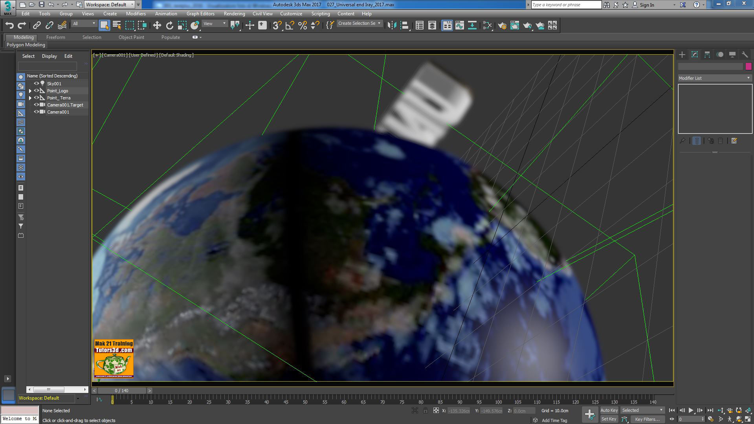Screen dimensions: 754x424
Task: Open the Create Selection Set dropdown
Action: pos(359,23)
